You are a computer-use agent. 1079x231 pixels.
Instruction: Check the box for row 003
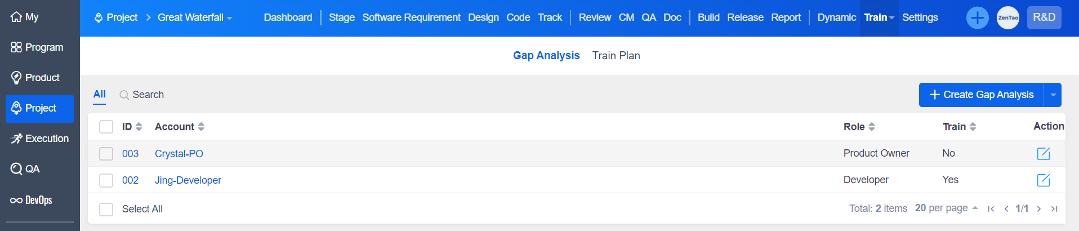click(106, 154)
